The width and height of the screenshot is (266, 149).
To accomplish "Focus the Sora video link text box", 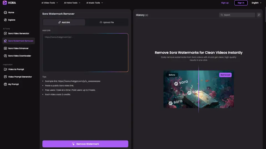I will pyautogui.click(x=85, y=53).
